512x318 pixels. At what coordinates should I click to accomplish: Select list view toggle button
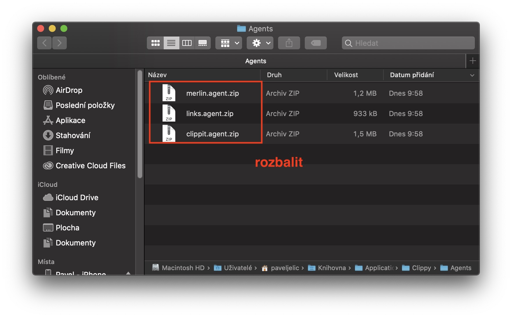[171, 43]
